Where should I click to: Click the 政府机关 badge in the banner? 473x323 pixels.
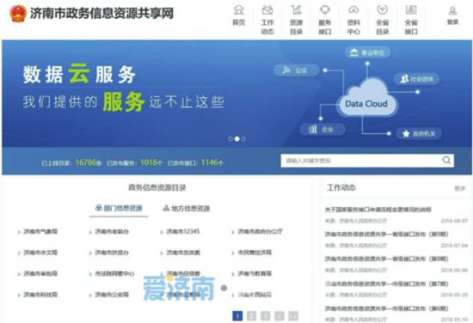pyautogui.click(x=419, y=133)
